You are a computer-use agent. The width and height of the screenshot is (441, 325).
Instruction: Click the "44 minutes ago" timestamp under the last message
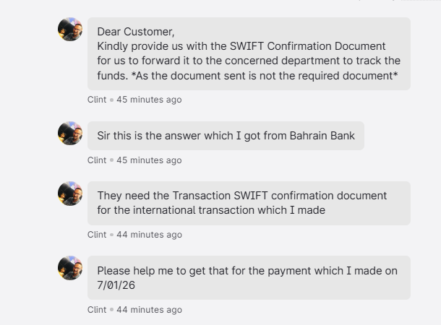click(149, 310)
